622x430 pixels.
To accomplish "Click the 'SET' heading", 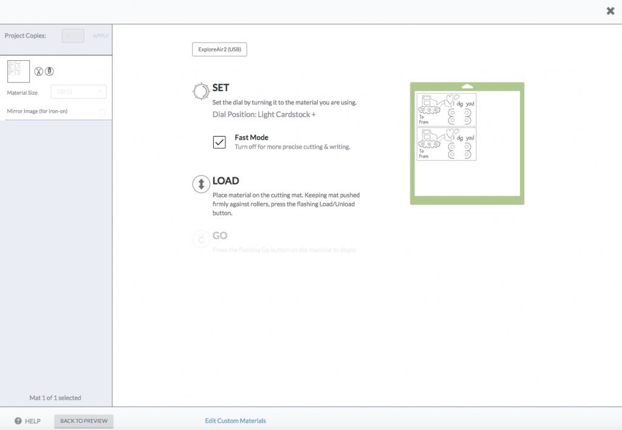I will tap(221, 87).
